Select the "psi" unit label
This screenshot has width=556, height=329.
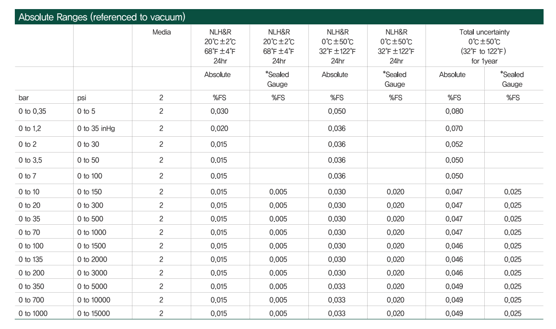82,98
